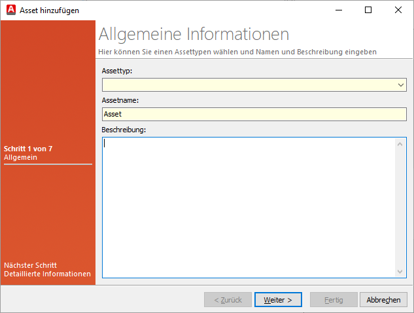This screenshot has width=414, height=313.
Task: Proceed with the Weiter button
Action: (x=278, y=300)
